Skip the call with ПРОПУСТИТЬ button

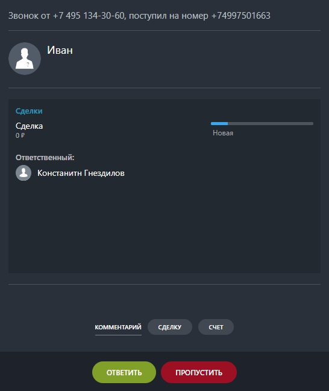pyautogui.click(x=199, y=372)
